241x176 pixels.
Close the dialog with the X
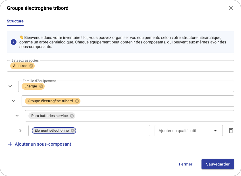231,8
